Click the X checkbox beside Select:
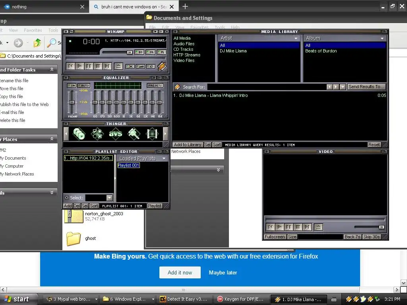This screenshot has height=305, width=407. 67,198
